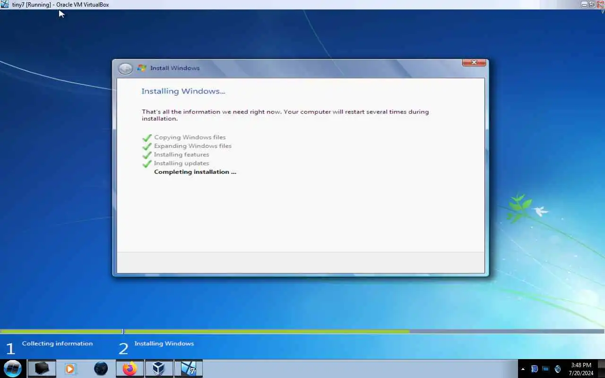Click 'Completing installation ...' text
Screen dimensions: 605x378
click(195, 172)
